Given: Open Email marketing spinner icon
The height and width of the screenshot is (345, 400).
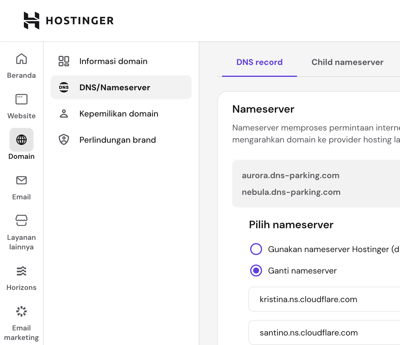Looking at the screenshot, I should [21, 311].
